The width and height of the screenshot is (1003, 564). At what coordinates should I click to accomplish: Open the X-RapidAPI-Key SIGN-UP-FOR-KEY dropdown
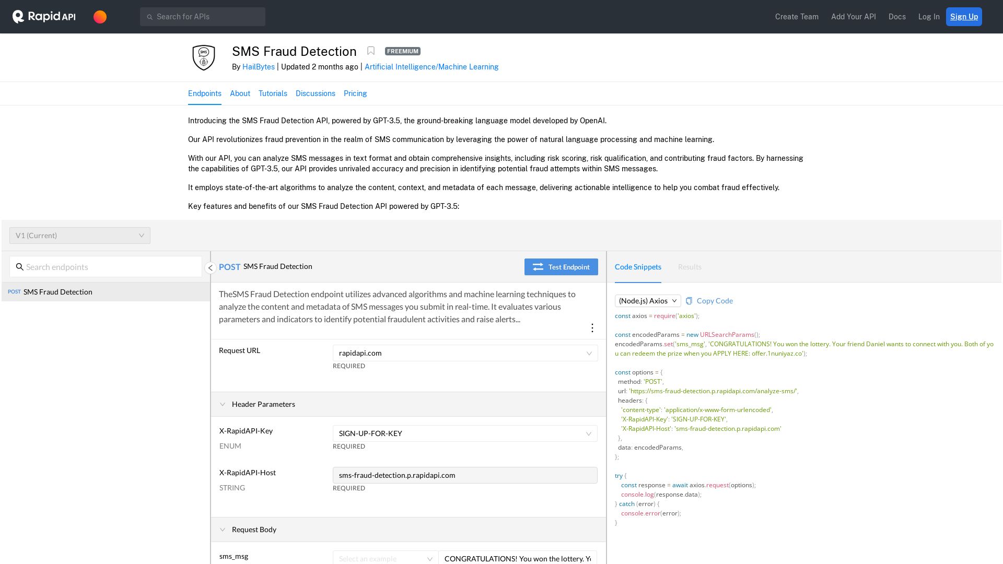[x=465, y=433]
